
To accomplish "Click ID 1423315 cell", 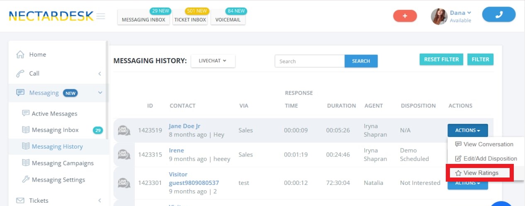I will pyautogui.click(x=150, y=154).
